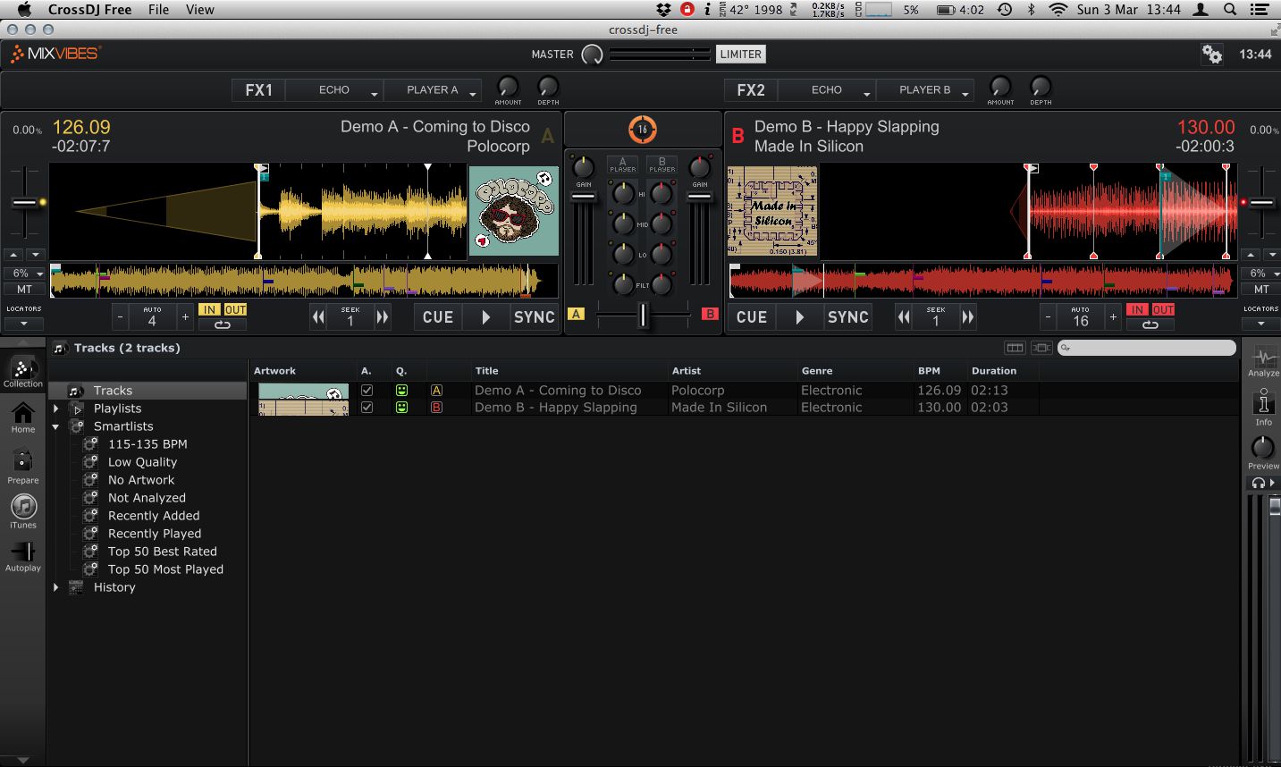Open the File menu

[159, 10]
